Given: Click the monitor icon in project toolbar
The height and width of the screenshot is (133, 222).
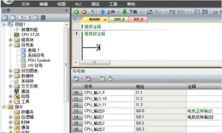Looking at the screenshot, I should coord(43,18).
